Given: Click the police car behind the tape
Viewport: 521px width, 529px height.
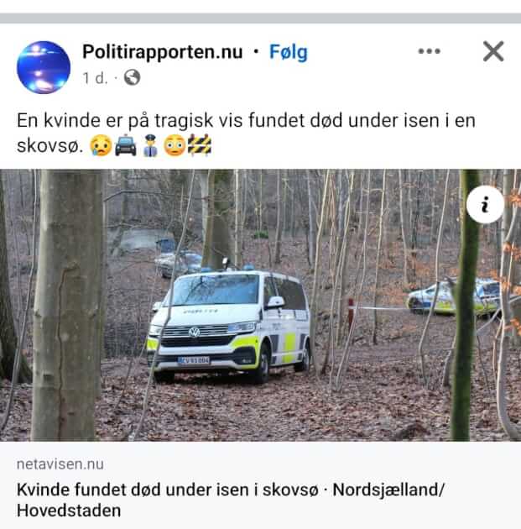Looking at the screenshot, I should [453, 297].
